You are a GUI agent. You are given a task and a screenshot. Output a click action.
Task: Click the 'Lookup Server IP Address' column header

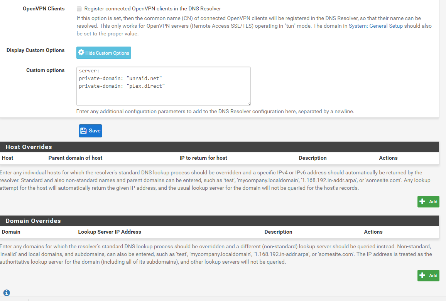click(110, 232)
